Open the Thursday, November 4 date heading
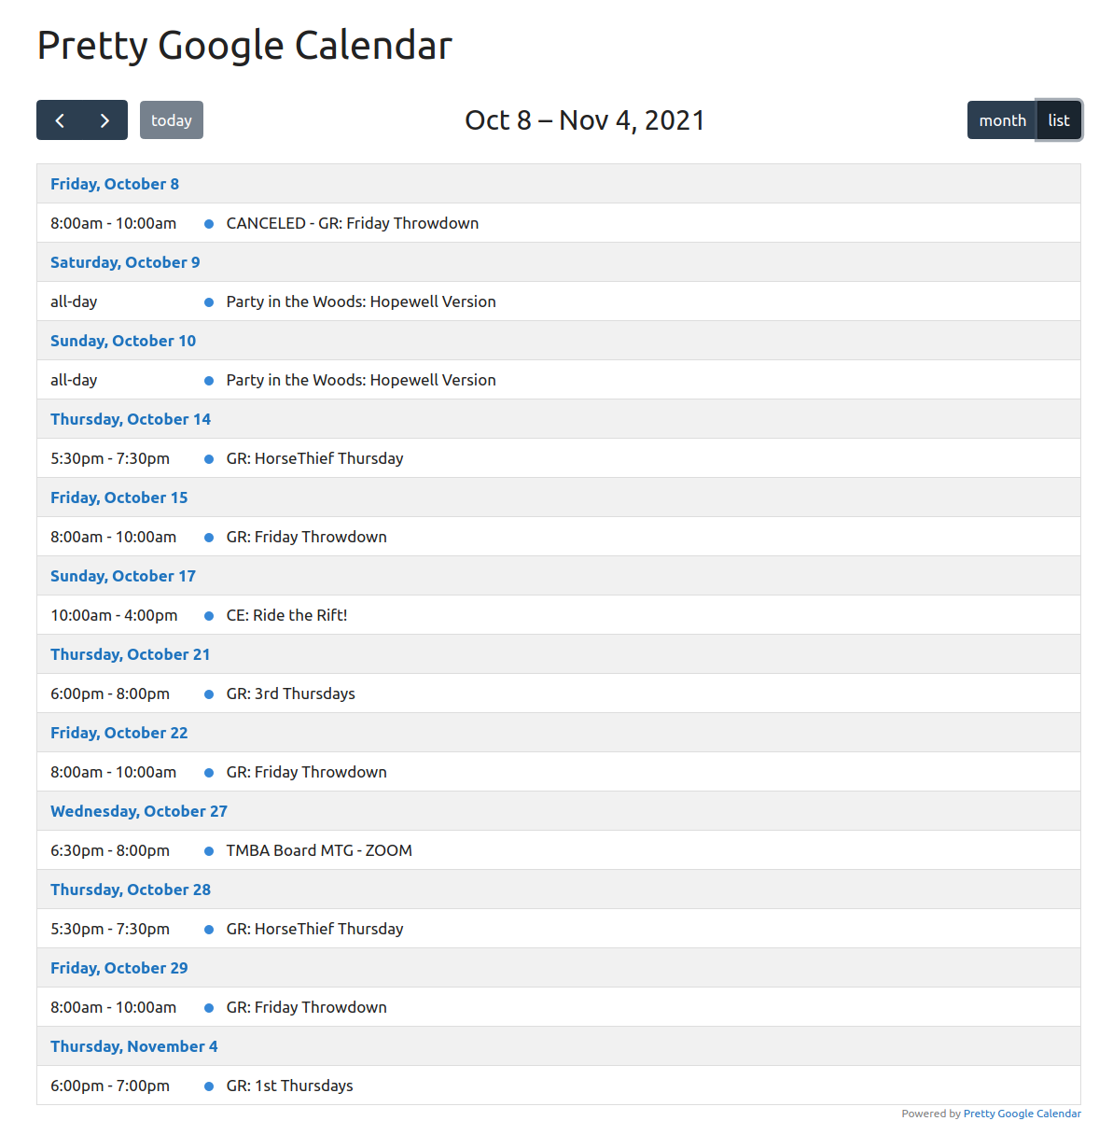The height and width of the screenshot is (1135, 1099). [x=134, y=1046]
